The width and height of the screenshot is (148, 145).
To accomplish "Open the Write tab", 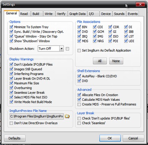I will point(49,14).
